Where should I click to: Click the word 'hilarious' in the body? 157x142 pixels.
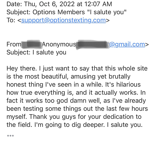click(x=128, y=84)
